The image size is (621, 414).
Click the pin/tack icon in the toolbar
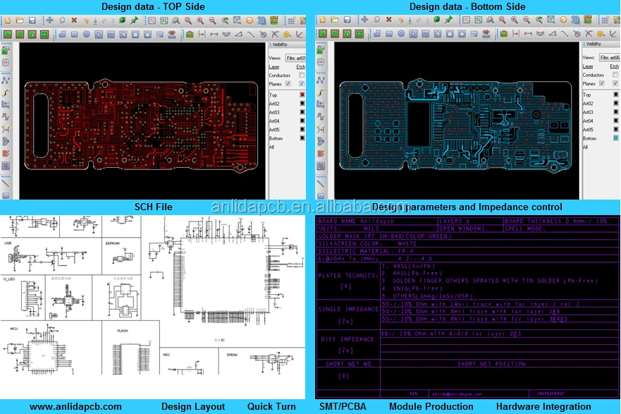[x=133, y=20]
